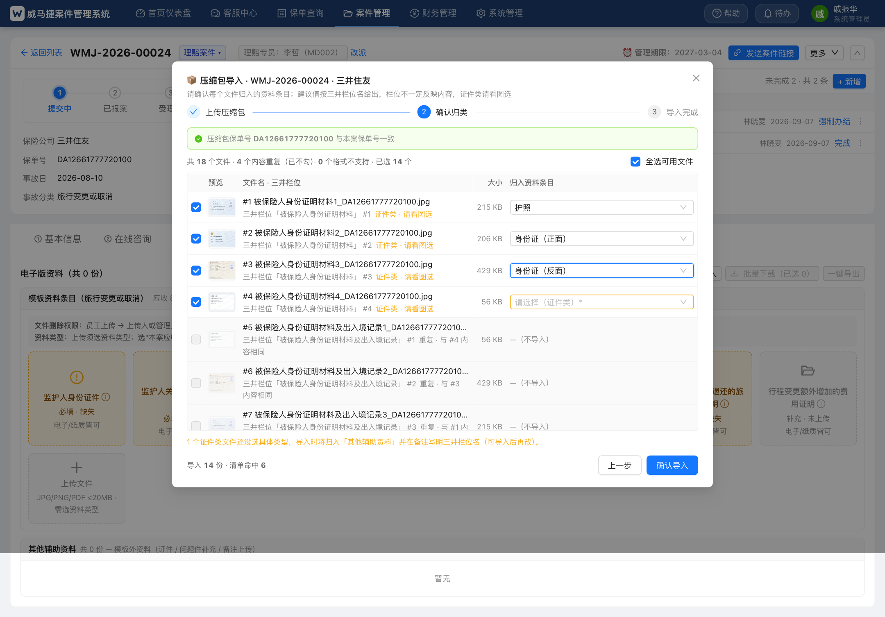
Task: Click 确认导入 confirm button
Action: tap(672, 465)
